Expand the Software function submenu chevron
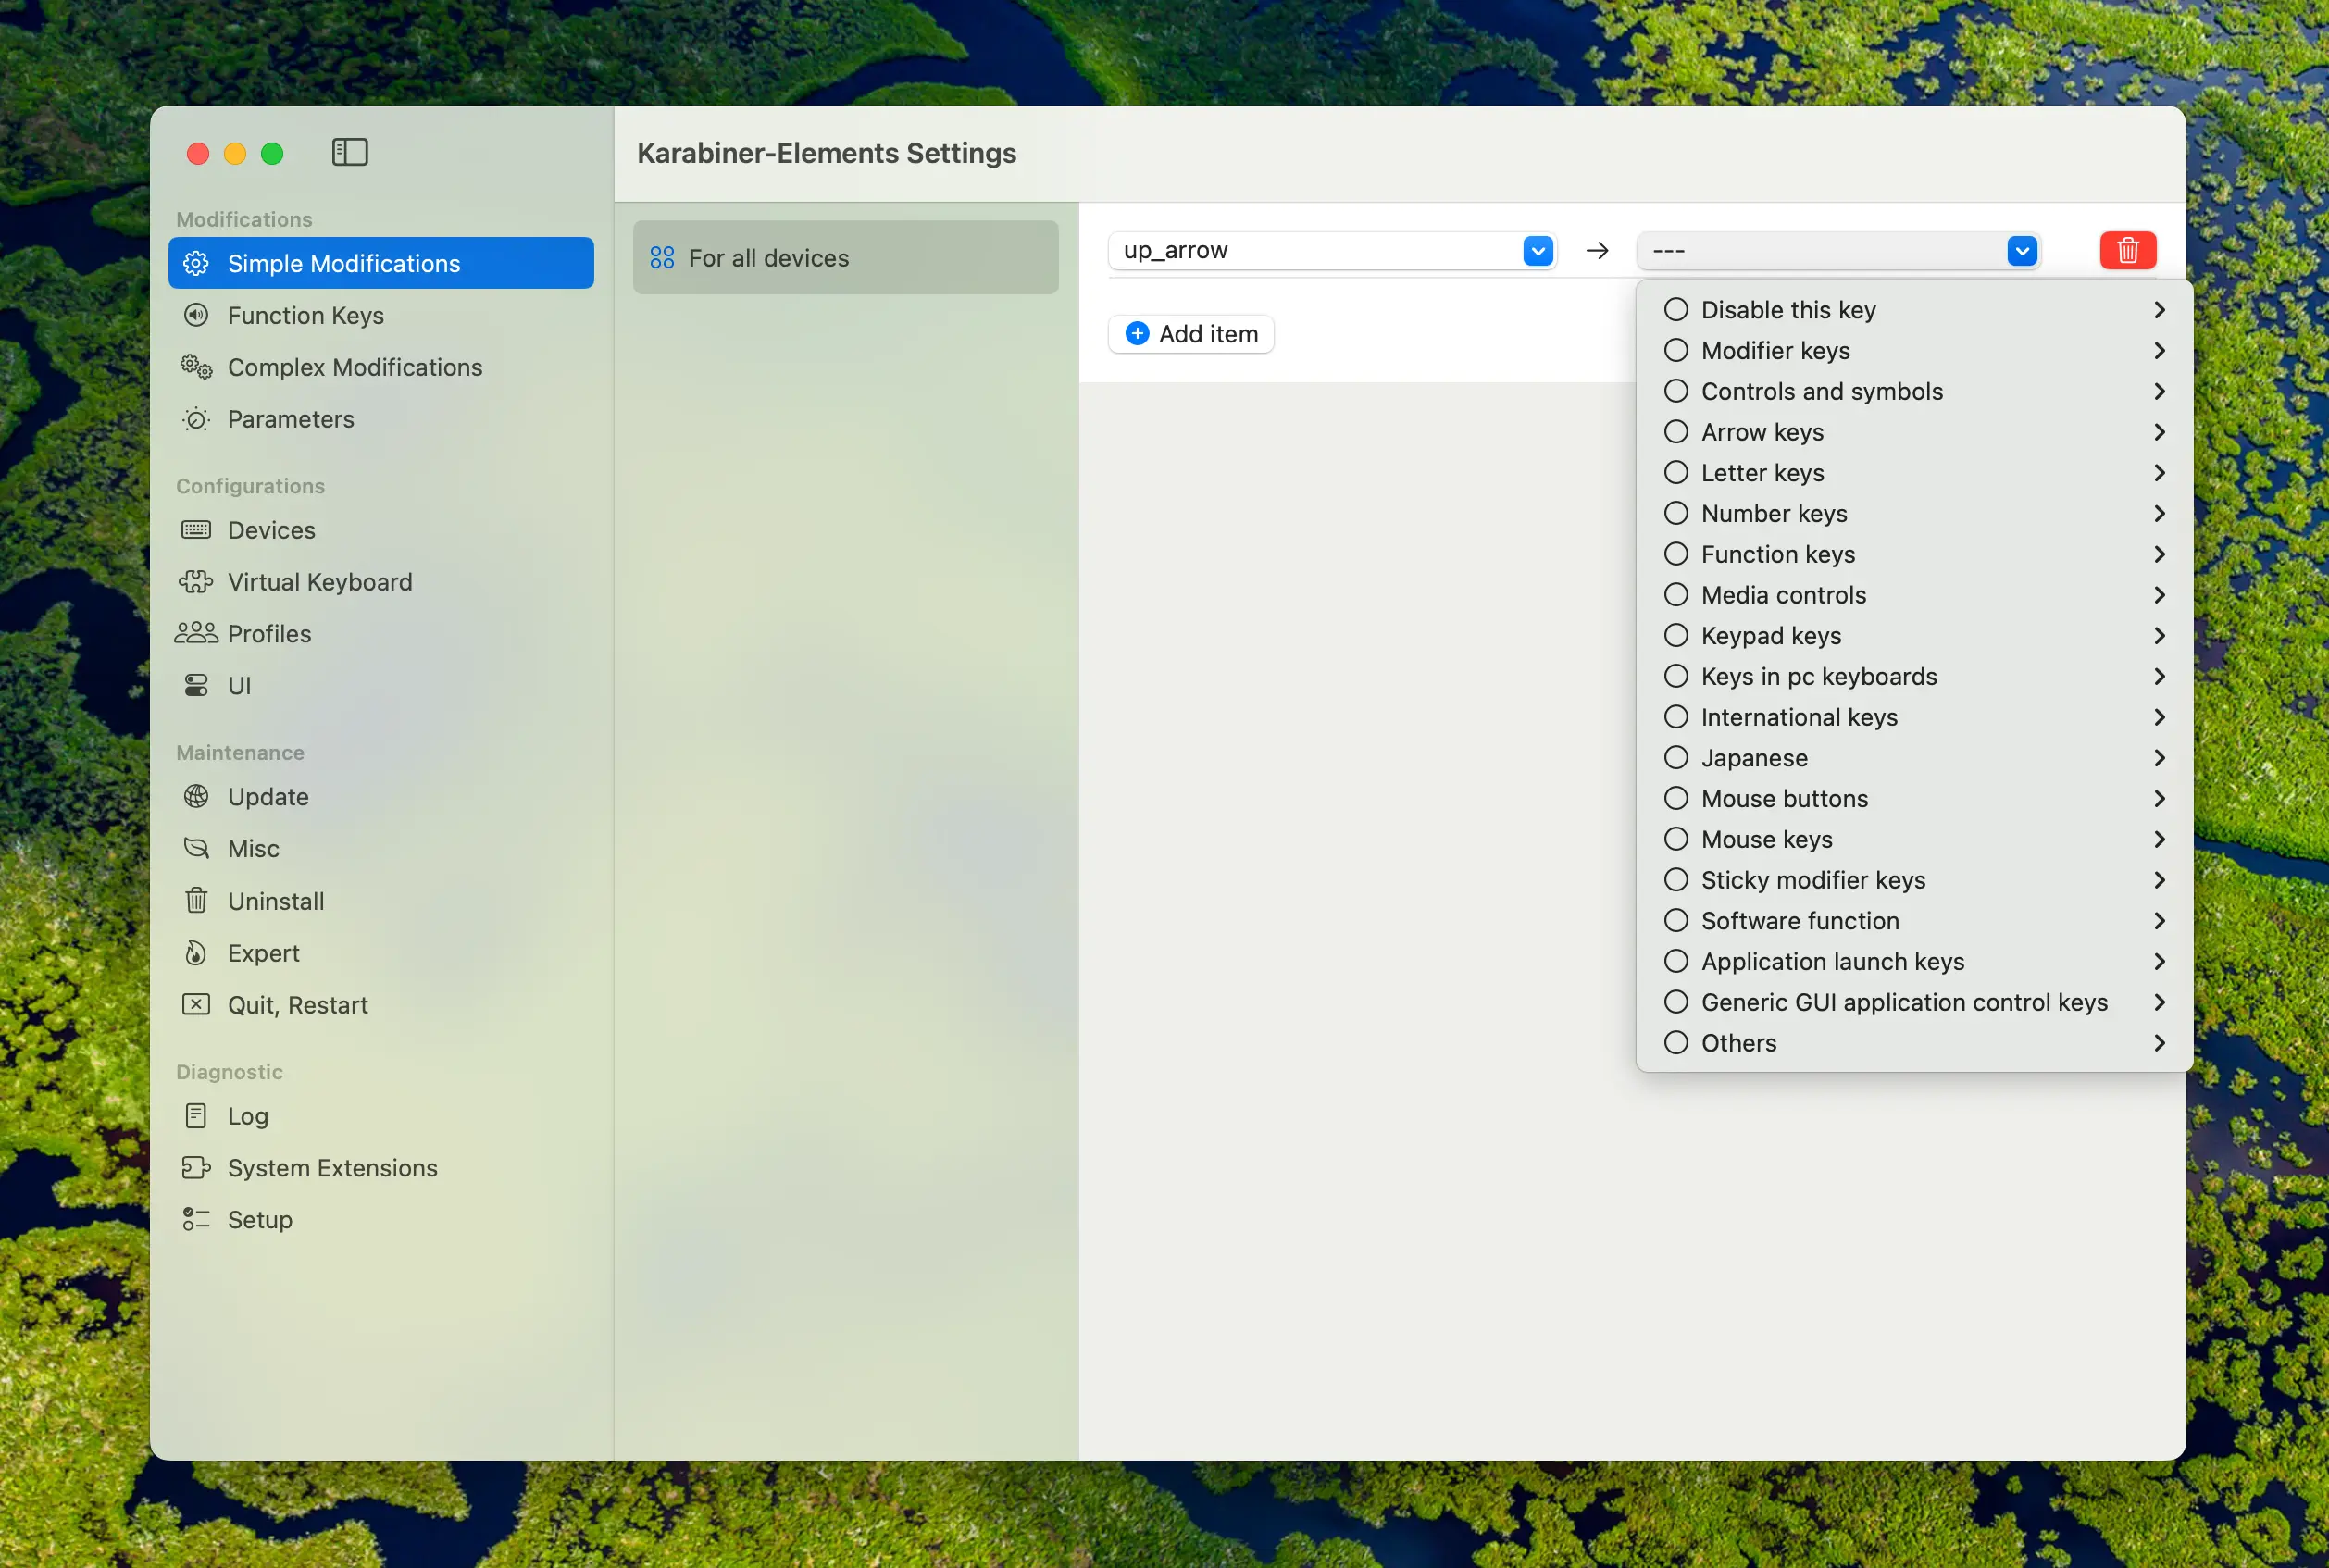 pos(2159,921)
